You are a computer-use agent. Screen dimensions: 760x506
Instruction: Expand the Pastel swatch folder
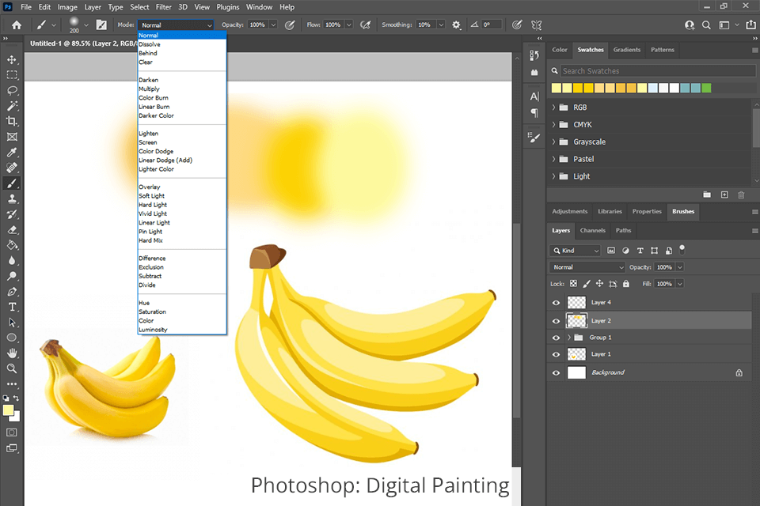[553, 159]
